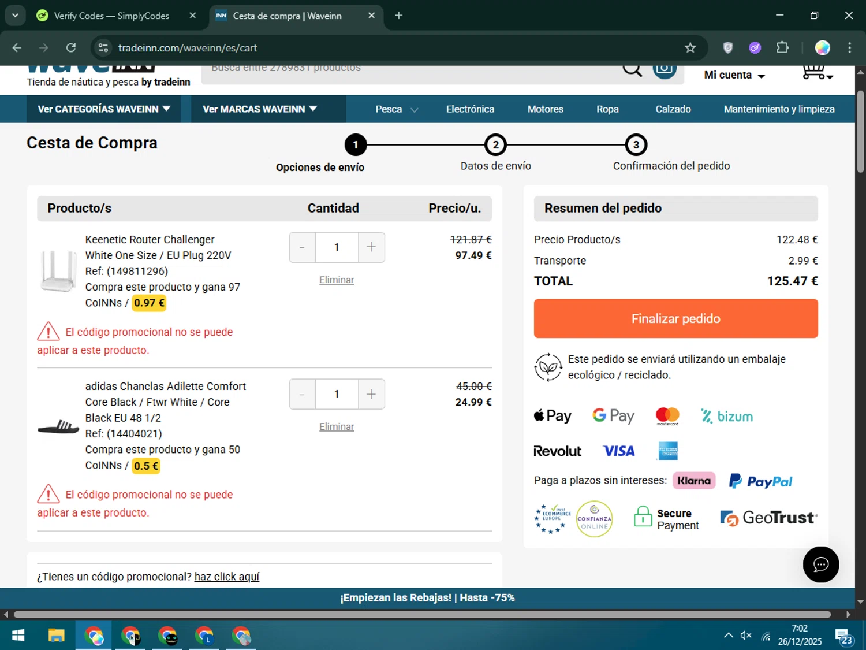Click the Revolut logo
866x650 pixels.
(557, 451)
